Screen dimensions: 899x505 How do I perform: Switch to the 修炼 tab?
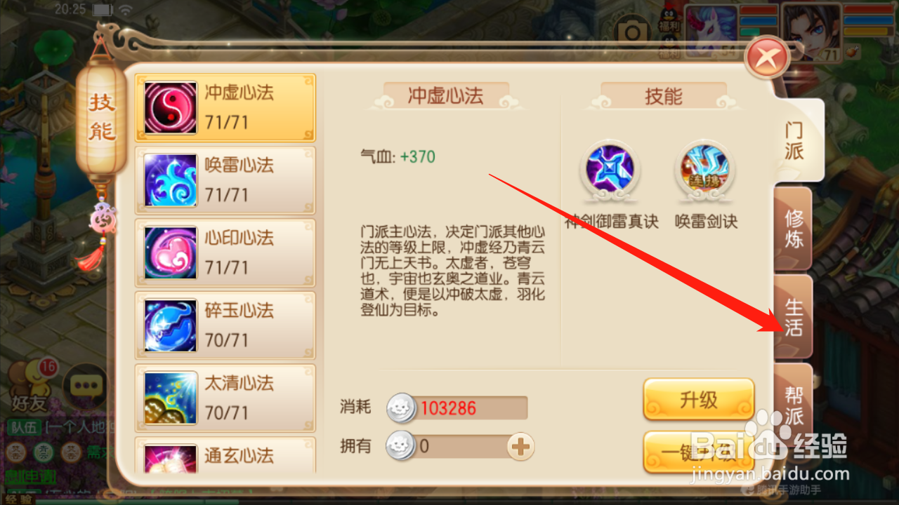tap(794, 228)
